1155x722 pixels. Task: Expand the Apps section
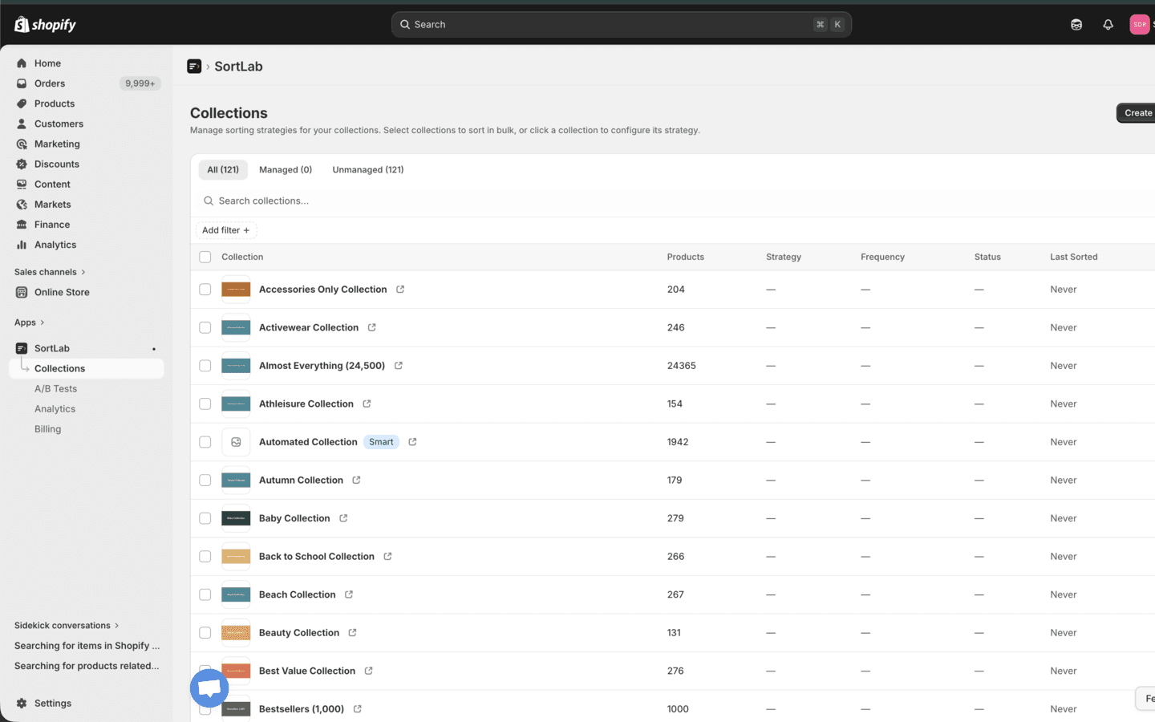click(30, 322)
